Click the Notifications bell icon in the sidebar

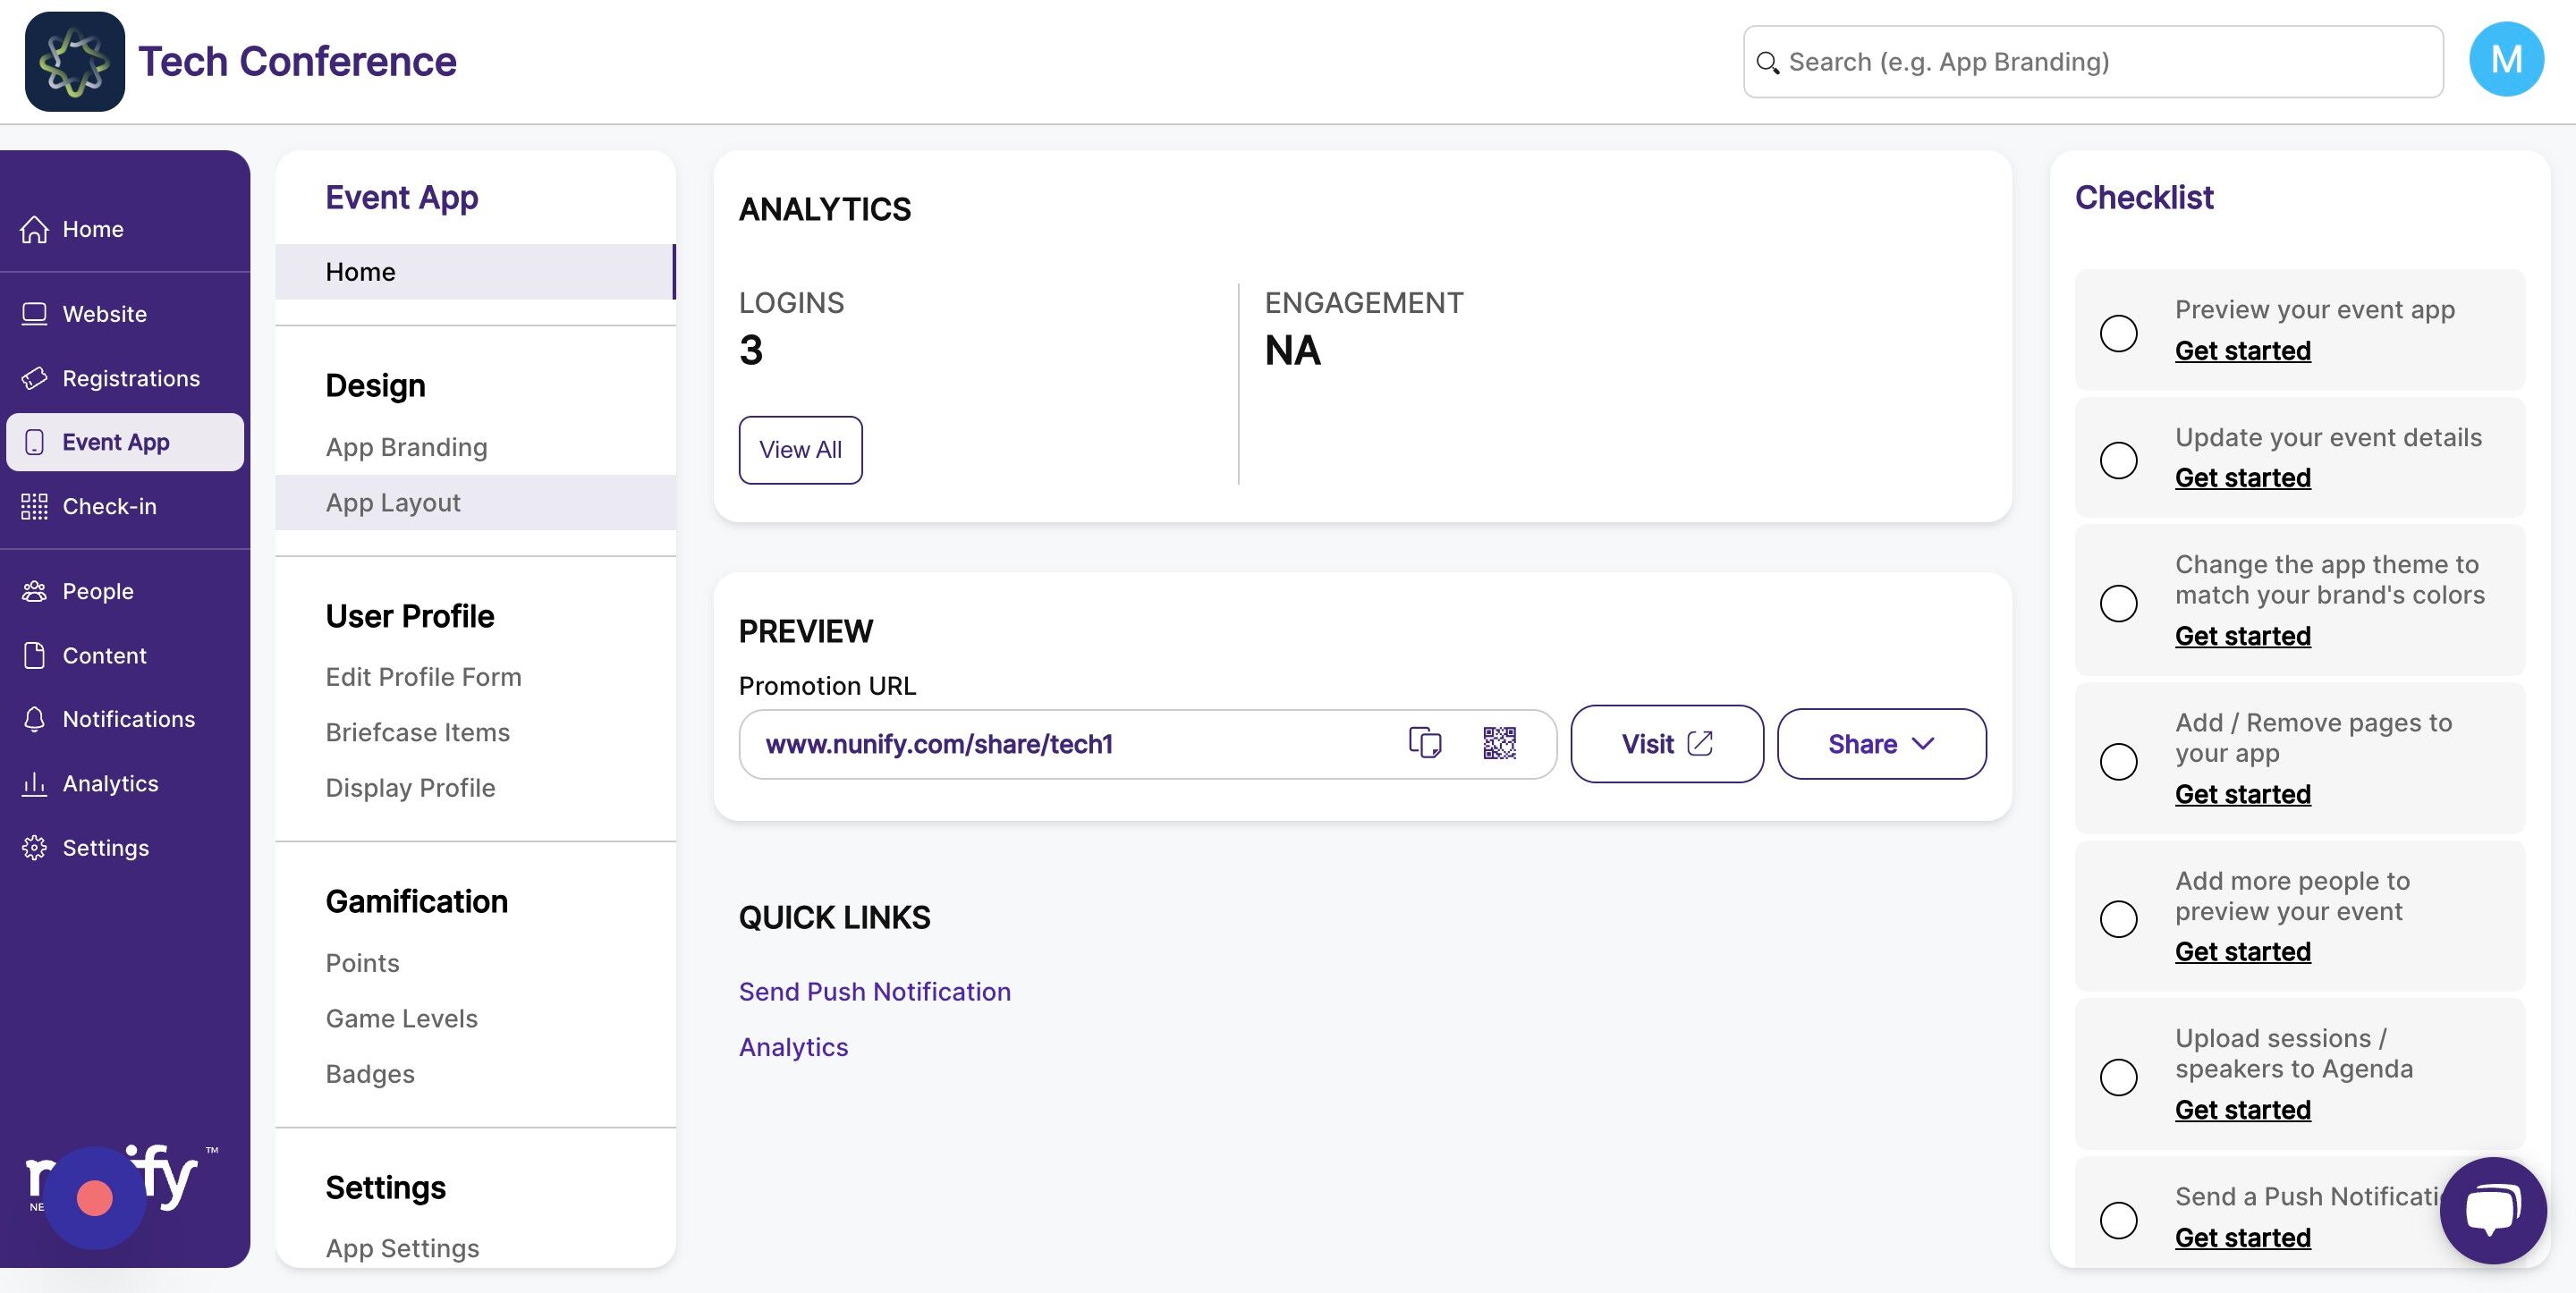pyautogui.click(x=35, y=719)
